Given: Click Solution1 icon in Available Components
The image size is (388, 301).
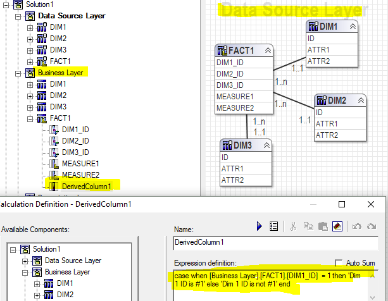Looking at the screenshot, I should tap(25, 249).
